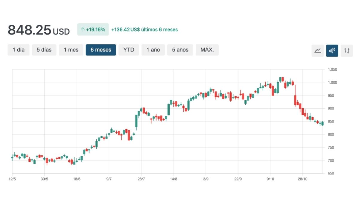The height and width of the screenshot is (202, 359).
Task: Click the 1.000 price level on y-axis
Action: point(332,83)
